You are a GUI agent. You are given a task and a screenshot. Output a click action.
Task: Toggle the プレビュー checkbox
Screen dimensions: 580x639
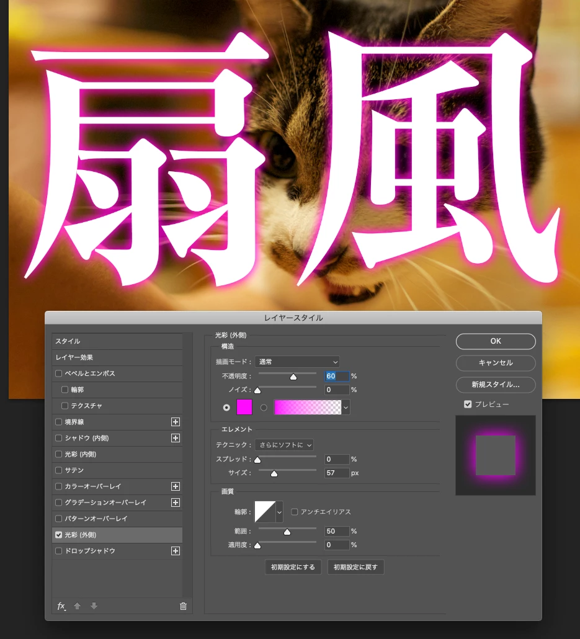tap(468, 404)
